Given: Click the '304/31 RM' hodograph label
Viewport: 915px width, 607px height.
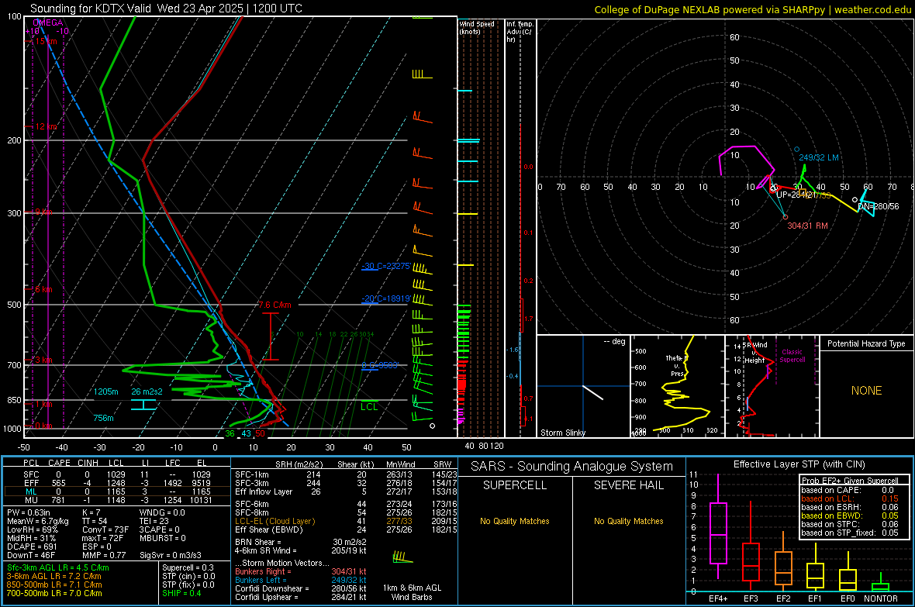Looking at the screenshot, I should click(807, 226).
